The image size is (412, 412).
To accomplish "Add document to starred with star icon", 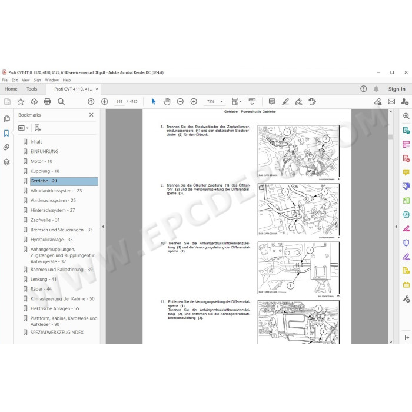I will point(21,102).
